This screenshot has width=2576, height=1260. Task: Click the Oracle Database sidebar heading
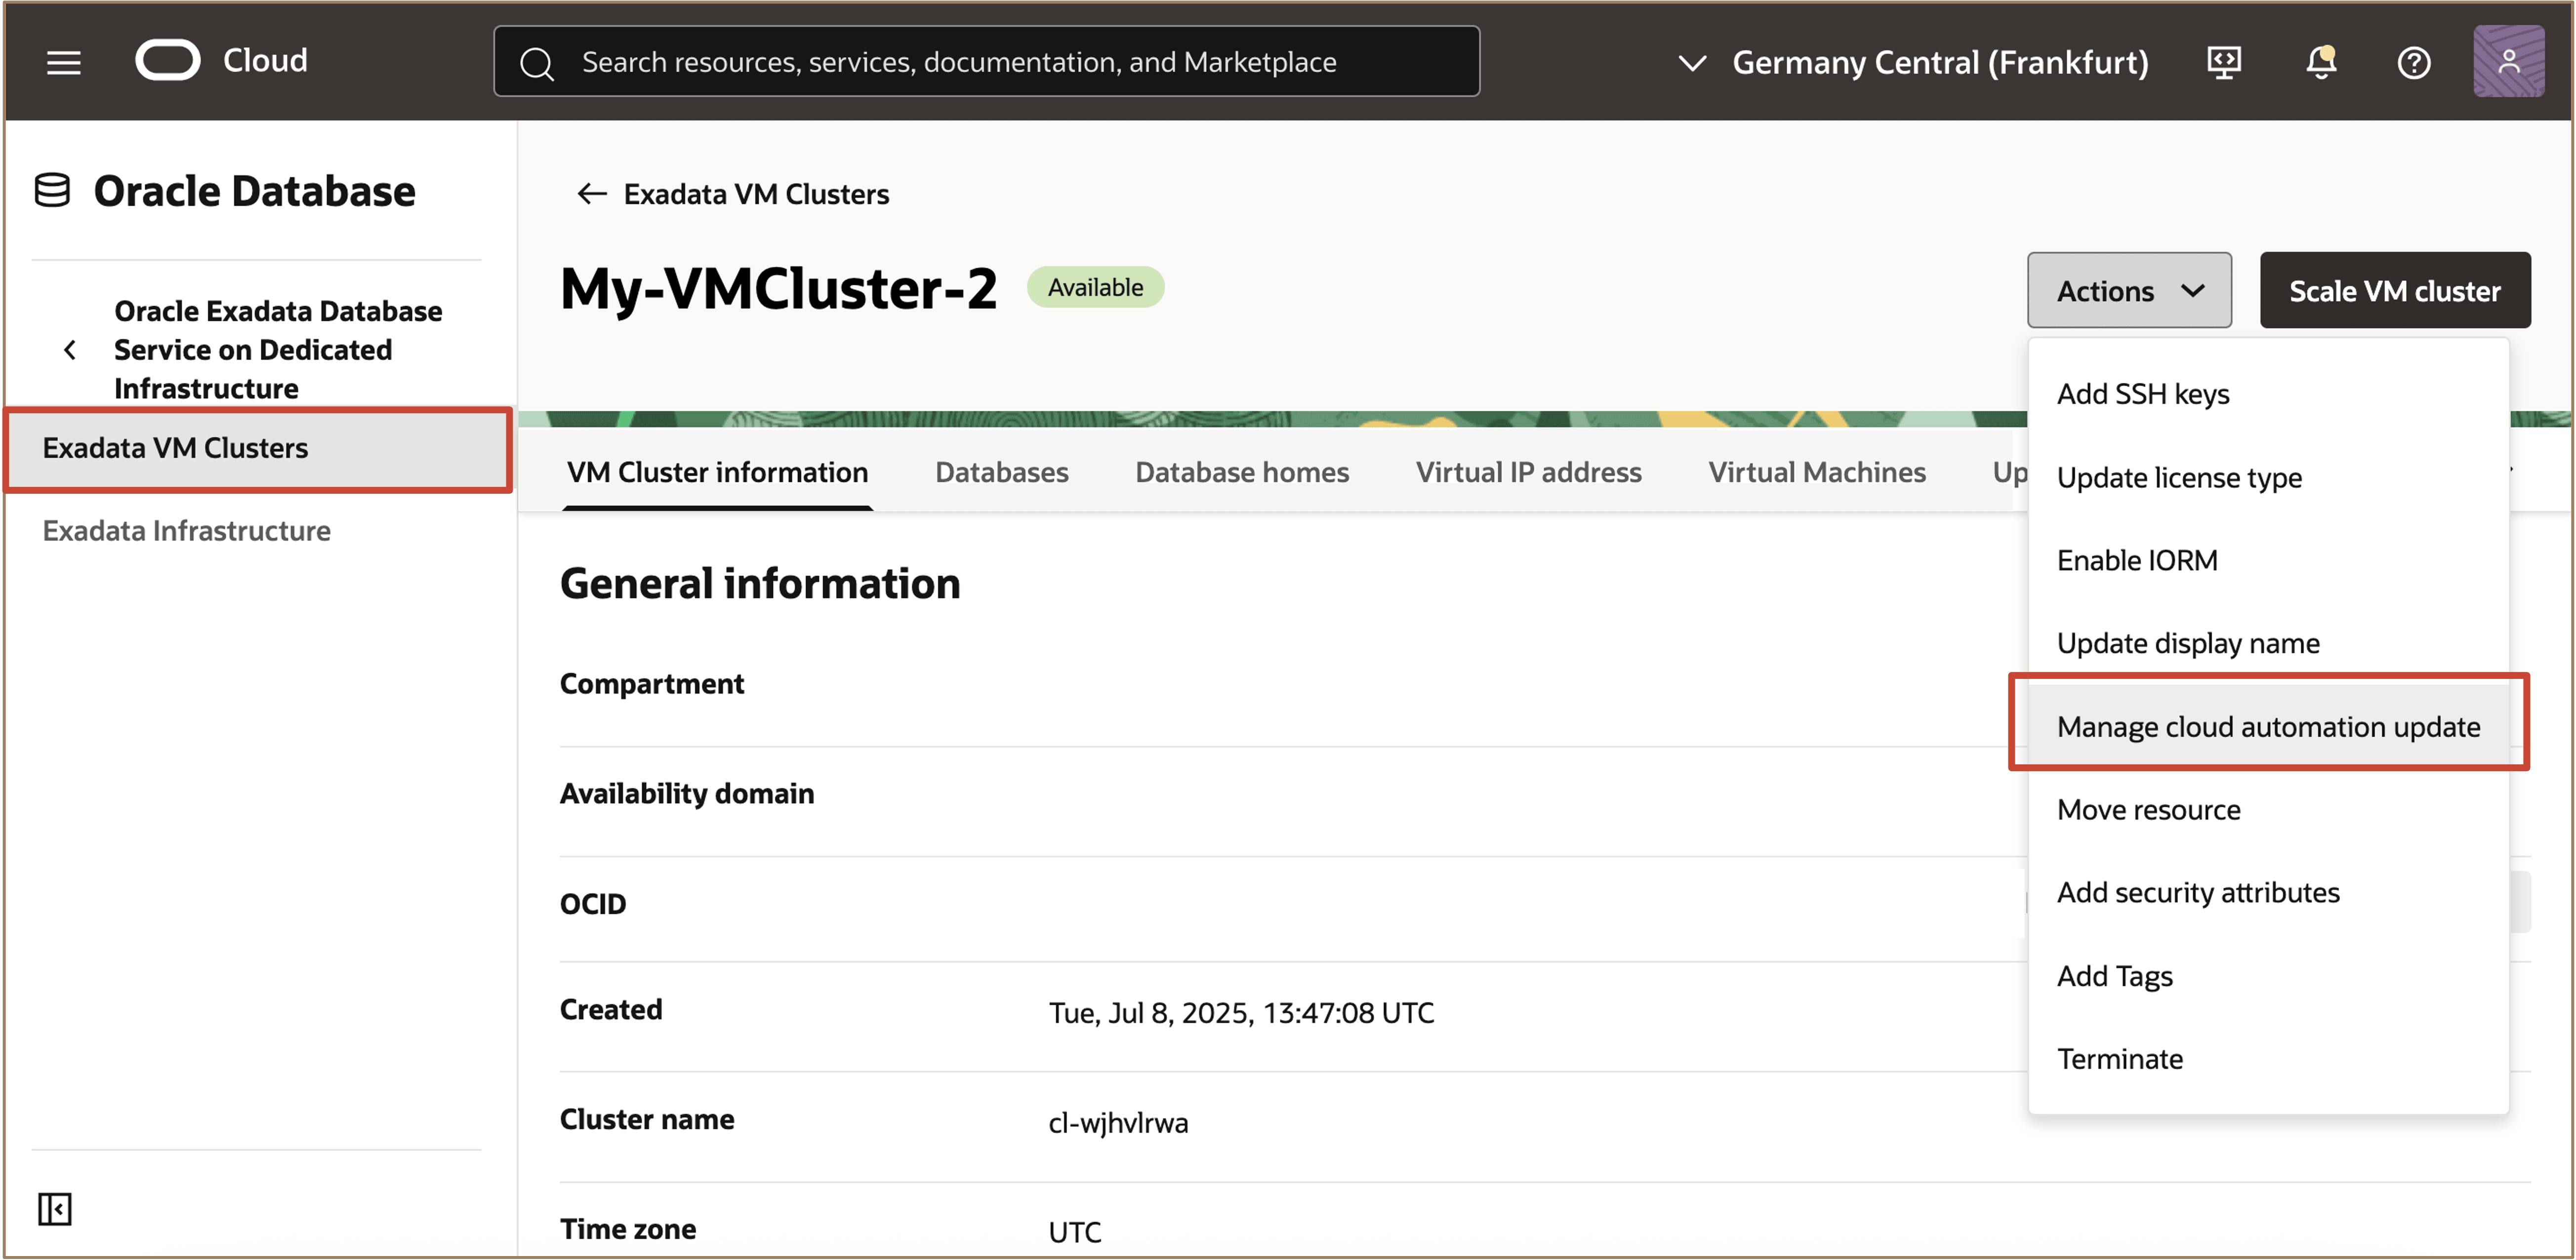click(254, 190)
